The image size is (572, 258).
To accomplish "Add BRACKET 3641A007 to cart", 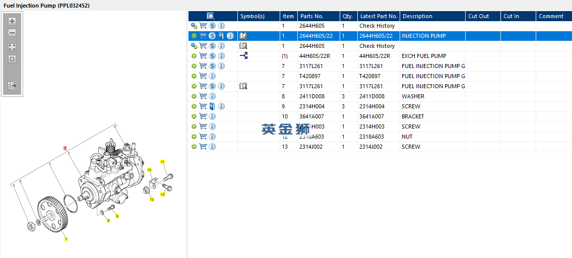I will click(203, 116).
